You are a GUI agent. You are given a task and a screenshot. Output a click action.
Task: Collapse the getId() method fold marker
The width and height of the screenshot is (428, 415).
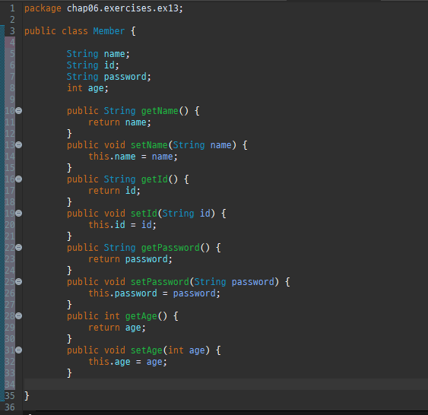point(18,179)
